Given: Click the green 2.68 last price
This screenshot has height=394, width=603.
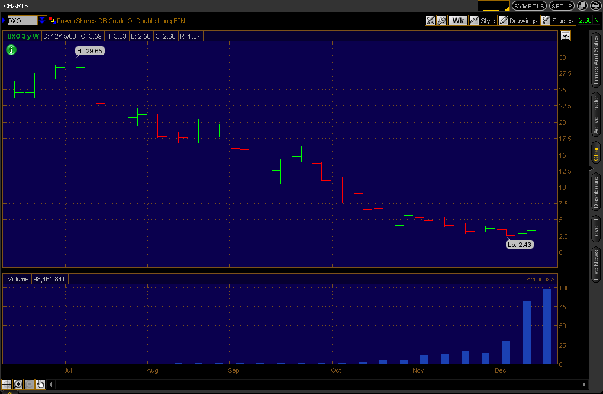Looking at the screenshot, I should coord(585,20).
